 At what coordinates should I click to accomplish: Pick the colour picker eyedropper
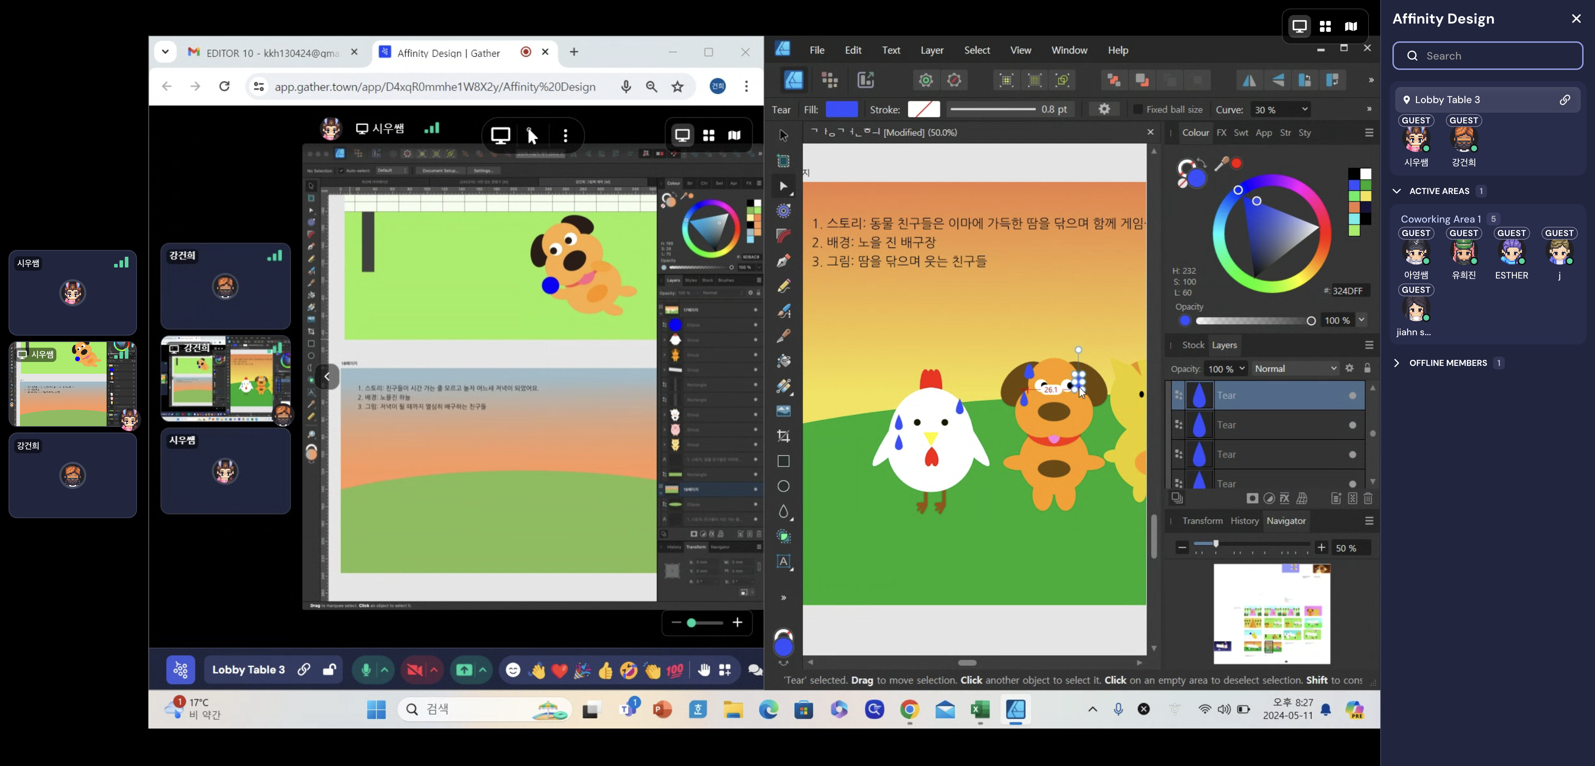[x=1221, y=163]
